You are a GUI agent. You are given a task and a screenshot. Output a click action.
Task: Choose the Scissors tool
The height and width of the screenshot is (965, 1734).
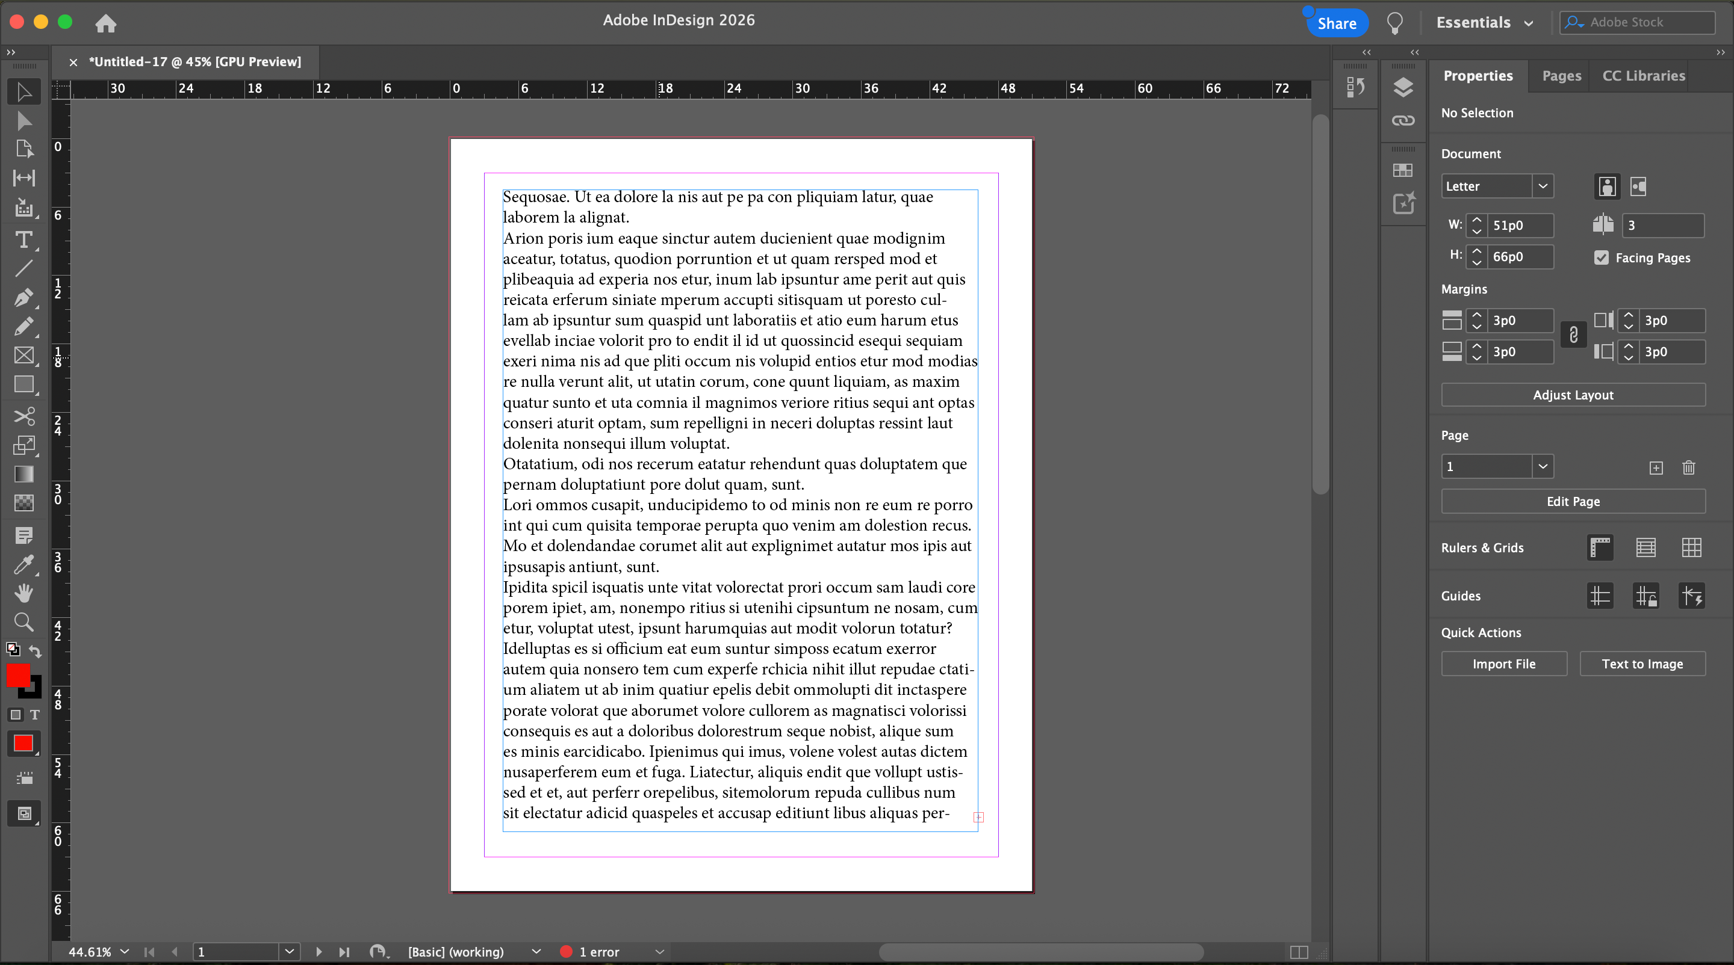(x=23, y=416)
